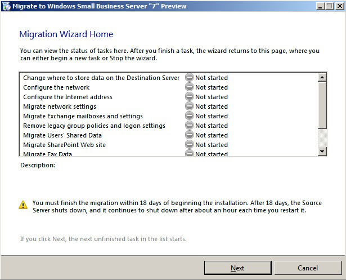Click status icon for Change where to store data
Image resolution: width=346 pixels, height=280 pixels.
tap(189, 78)
